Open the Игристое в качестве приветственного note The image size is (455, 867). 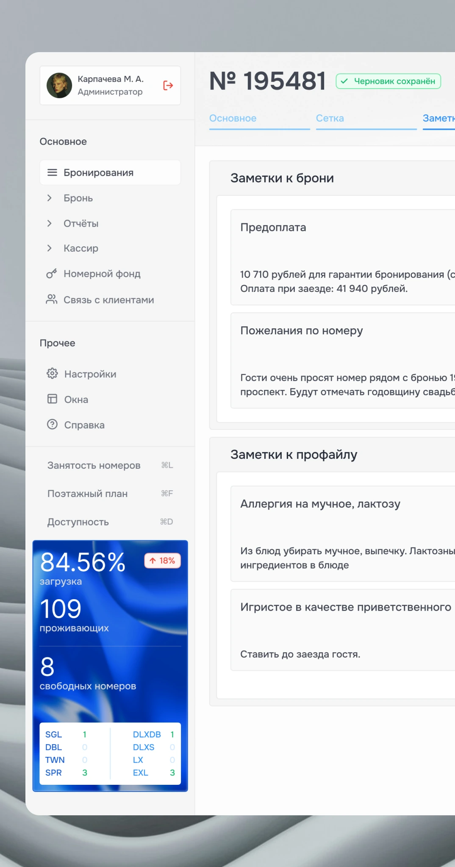[343, 630]
